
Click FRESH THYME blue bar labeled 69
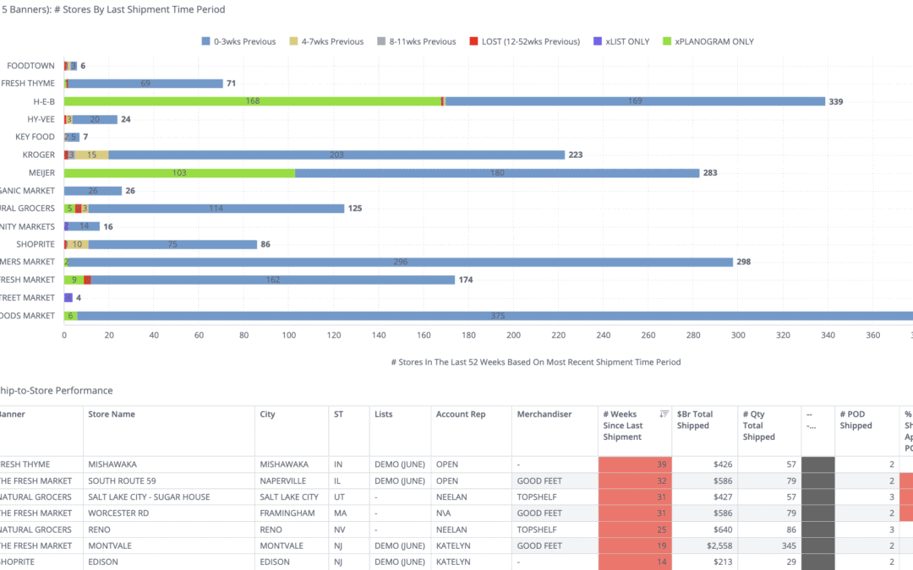click(145, 83)
